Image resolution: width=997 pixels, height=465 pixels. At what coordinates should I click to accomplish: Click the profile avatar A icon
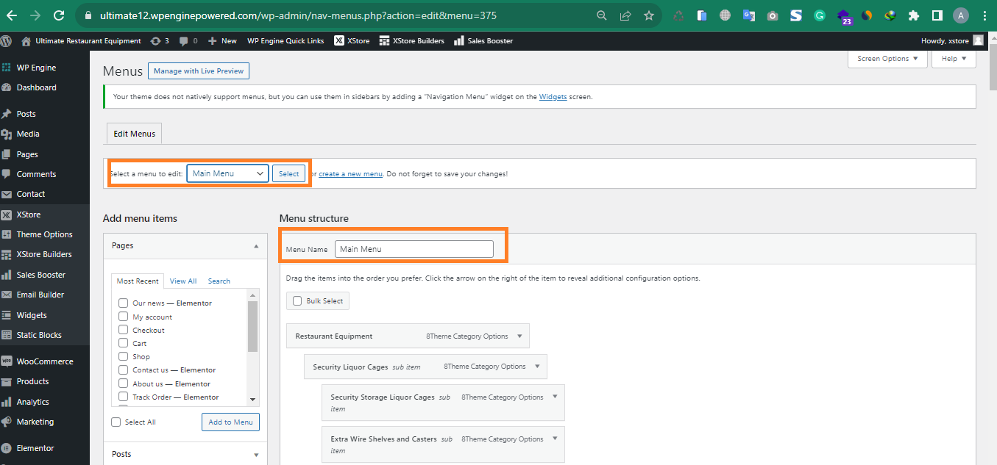pyautogui.click(x=960, y=15)
